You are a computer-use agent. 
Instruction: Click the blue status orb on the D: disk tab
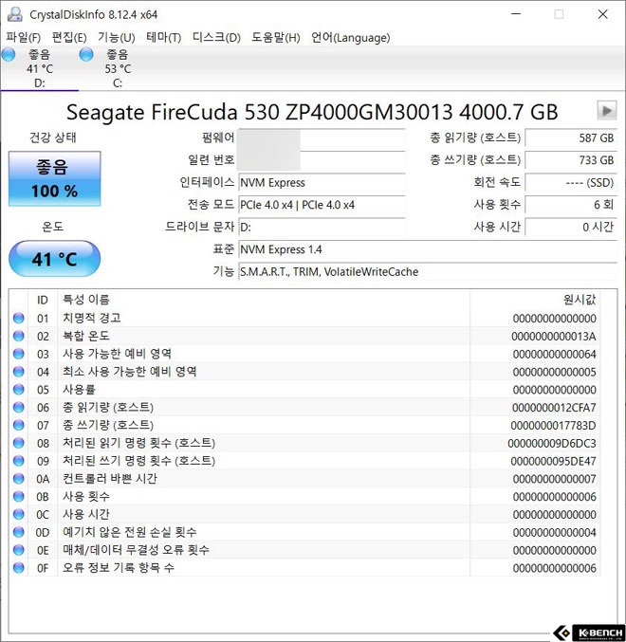pyautogui.click(x=9, y=54)
